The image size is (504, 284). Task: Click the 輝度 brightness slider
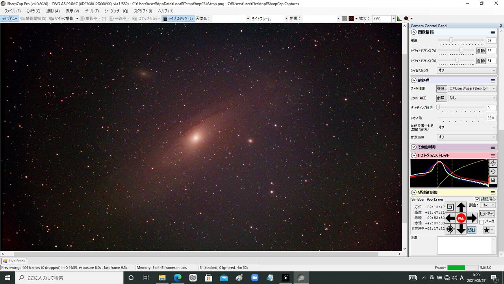pyautogui.click(x=461, y=40)
